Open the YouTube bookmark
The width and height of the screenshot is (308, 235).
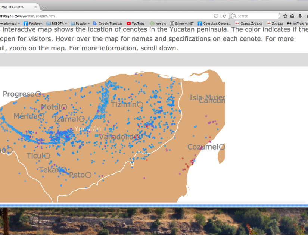(136, 23)
